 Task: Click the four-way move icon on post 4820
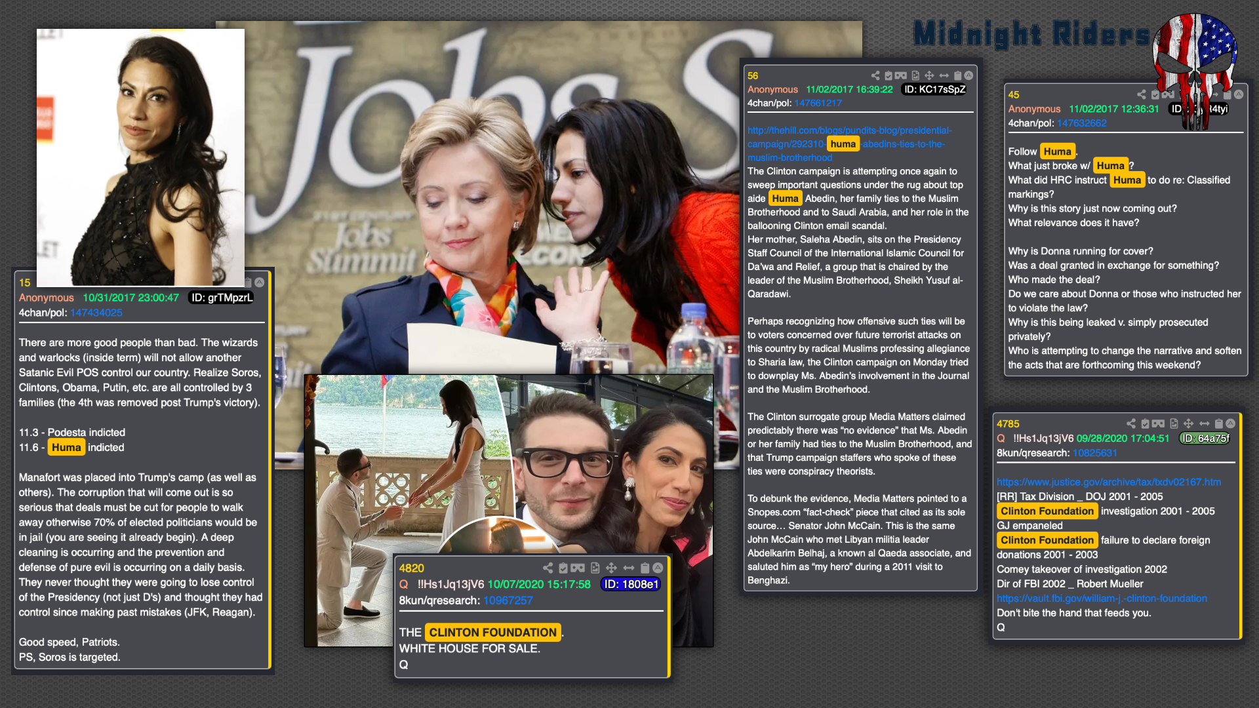coord(611,568)
